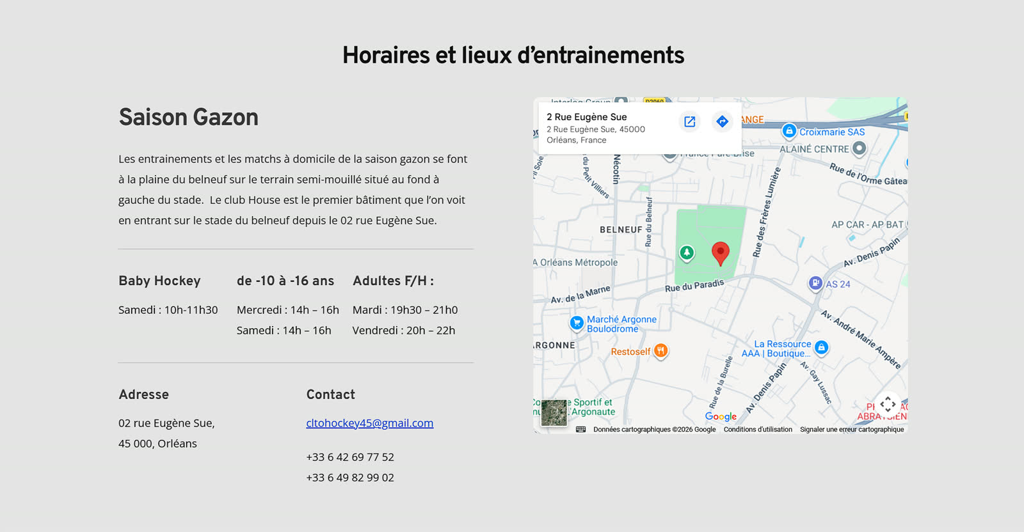The image size is (1024, 532).
Task: Select phone number +33 6 49 82 99 02
Action: point(350,478)
